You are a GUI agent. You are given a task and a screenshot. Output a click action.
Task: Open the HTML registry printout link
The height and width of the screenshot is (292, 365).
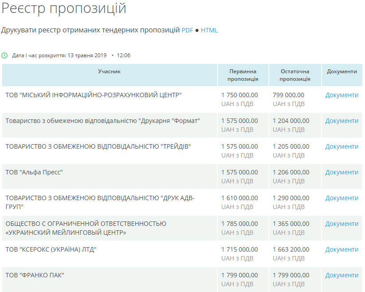coord(209,30)
